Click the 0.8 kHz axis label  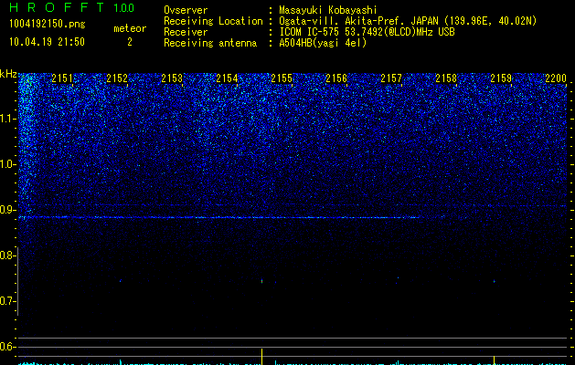[7, 255]
